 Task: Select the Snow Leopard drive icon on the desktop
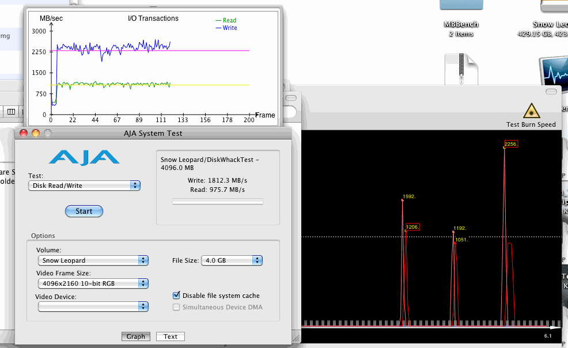coord(554,5)
